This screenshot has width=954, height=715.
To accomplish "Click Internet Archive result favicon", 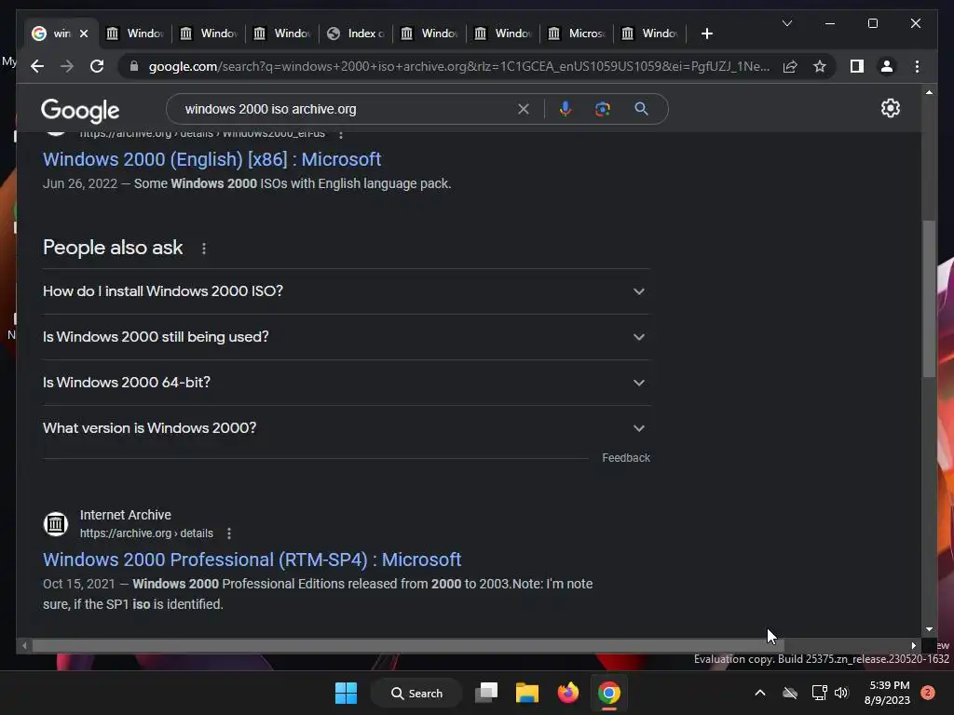I will point(55,523).
